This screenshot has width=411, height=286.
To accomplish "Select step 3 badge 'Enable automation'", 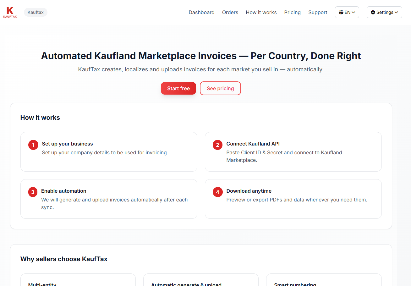I will coord(33,192).
